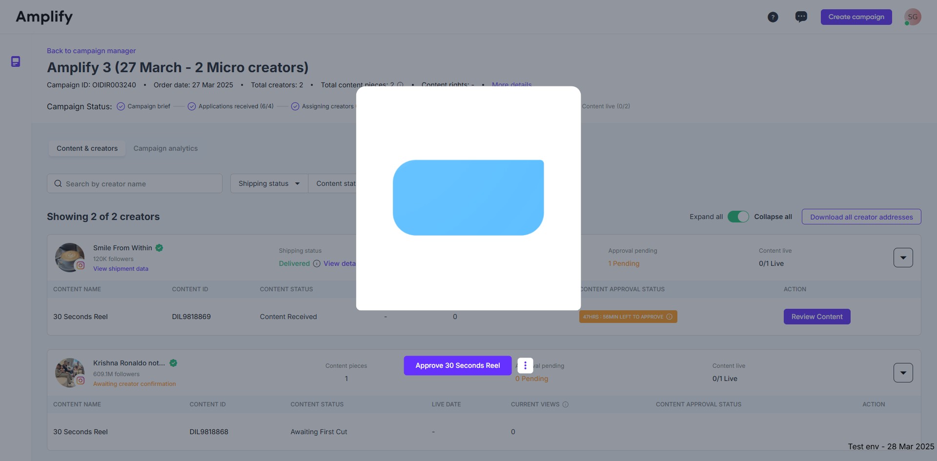Open the Shipping status dropdown

tap(268, 183)
